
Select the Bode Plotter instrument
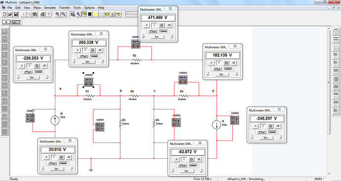pyautogui.click(x=336, y=63)
